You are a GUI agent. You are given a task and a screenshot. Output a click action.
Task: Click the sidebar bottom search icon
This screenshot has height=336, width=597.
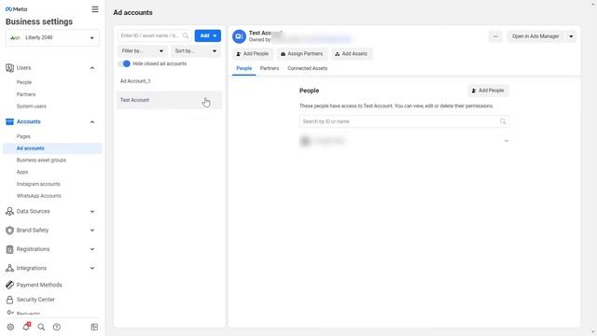(41, 327)
